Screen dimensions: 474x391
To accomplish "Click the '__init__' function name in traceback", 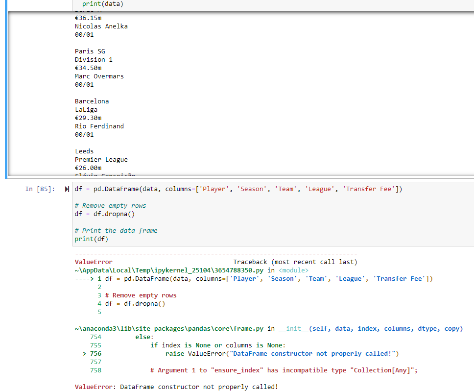I will (293, 329).
